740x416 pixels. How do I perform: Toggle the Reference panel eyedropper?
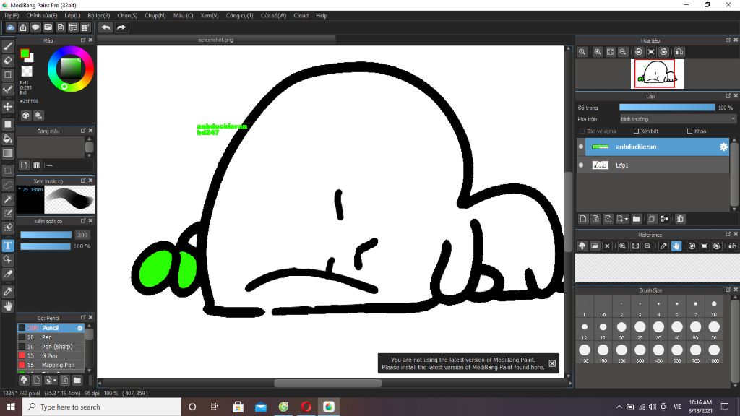pyautogui.click(x=663, y=246)
